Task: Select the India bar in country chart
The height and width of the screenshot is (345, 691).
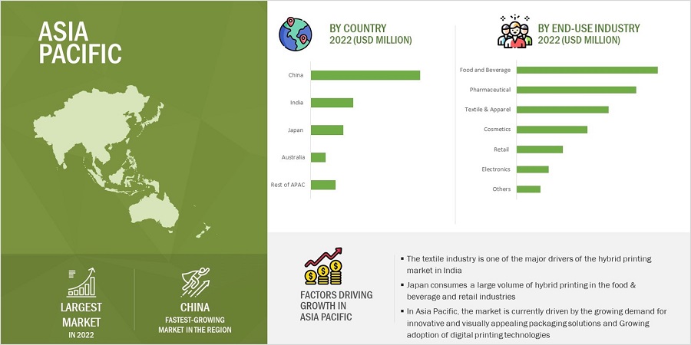Action: tap(332, 103)
